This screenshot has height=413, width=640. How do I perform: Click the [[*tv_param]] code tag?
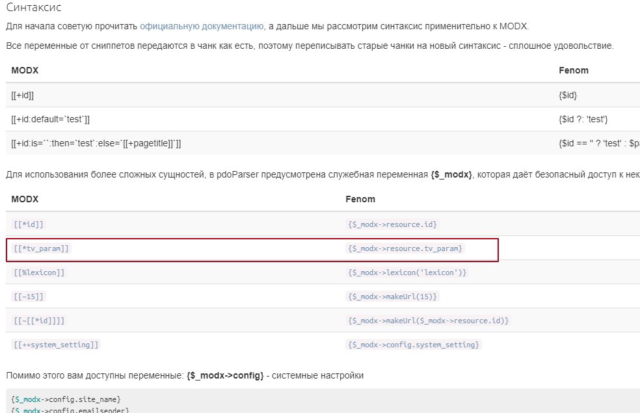41,248
